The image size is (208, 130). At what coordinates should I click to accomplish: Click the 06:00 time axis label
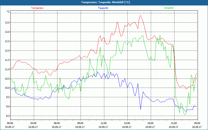(57, 123)
